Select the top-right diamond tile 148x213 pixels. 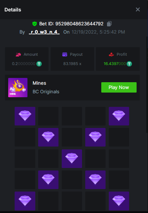click(119, 116)
